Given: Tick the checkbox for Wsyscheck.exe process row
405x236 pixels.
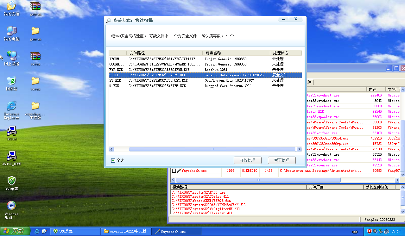Looking at the screenshot, I should [174, 171].
